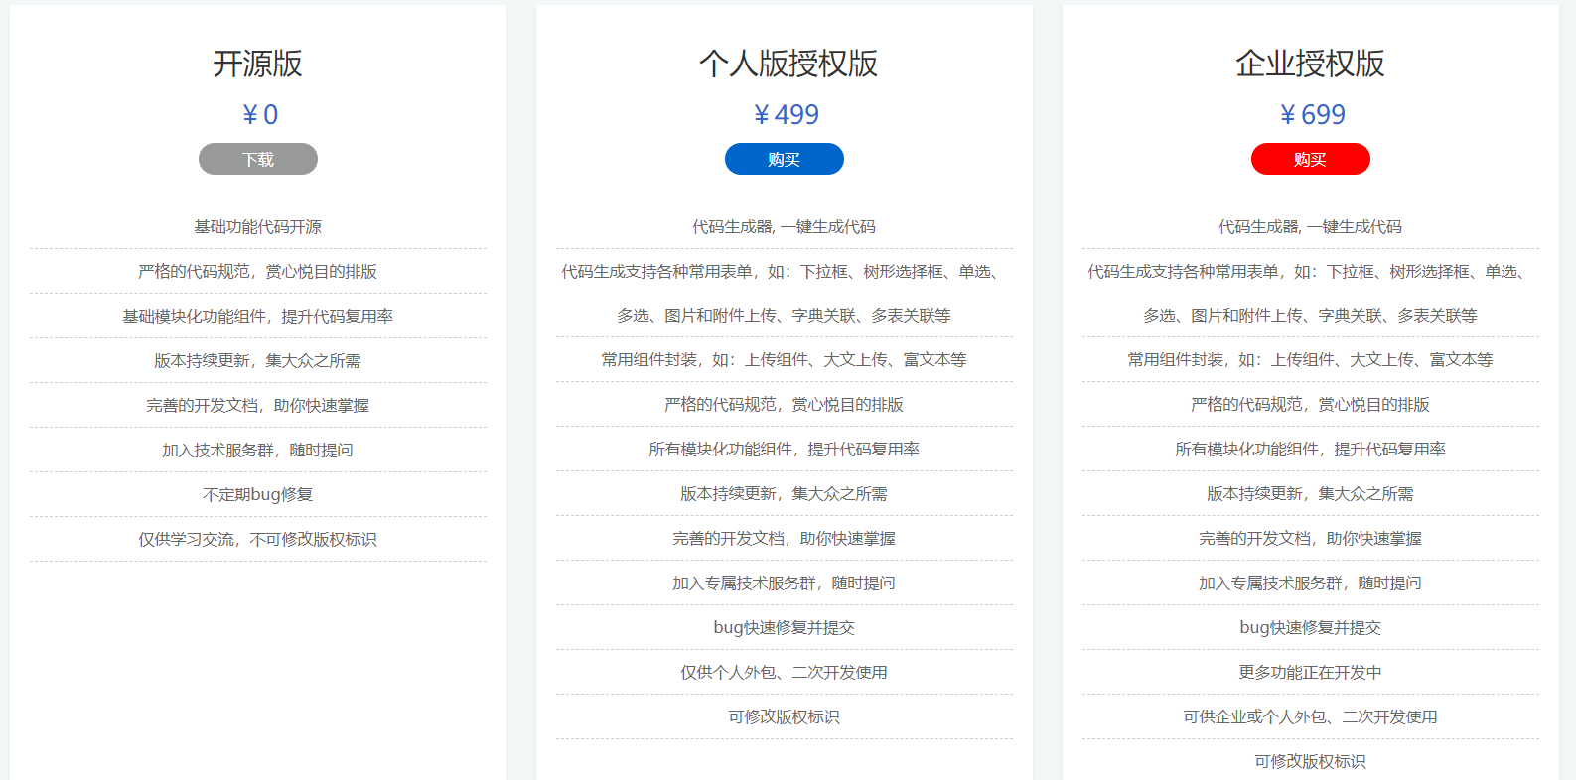Click the blue 购买 button for 个人版授权版
Image resolution: width=1576 pixels, height=780 pixels.
[784, 159]
